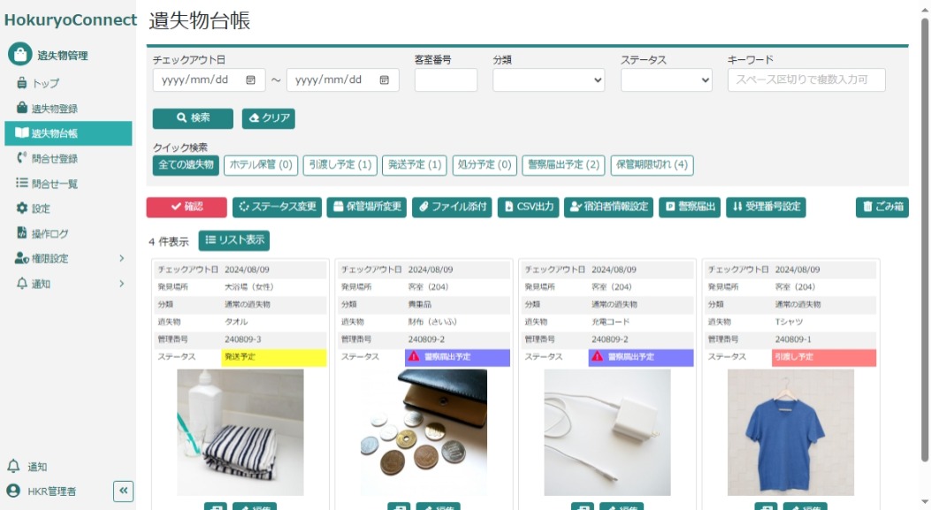The width and height of the screenshot is (931, 510).
Task: Collapse the sidebar with double-chevron icon
Action: [x=123, y=491]
